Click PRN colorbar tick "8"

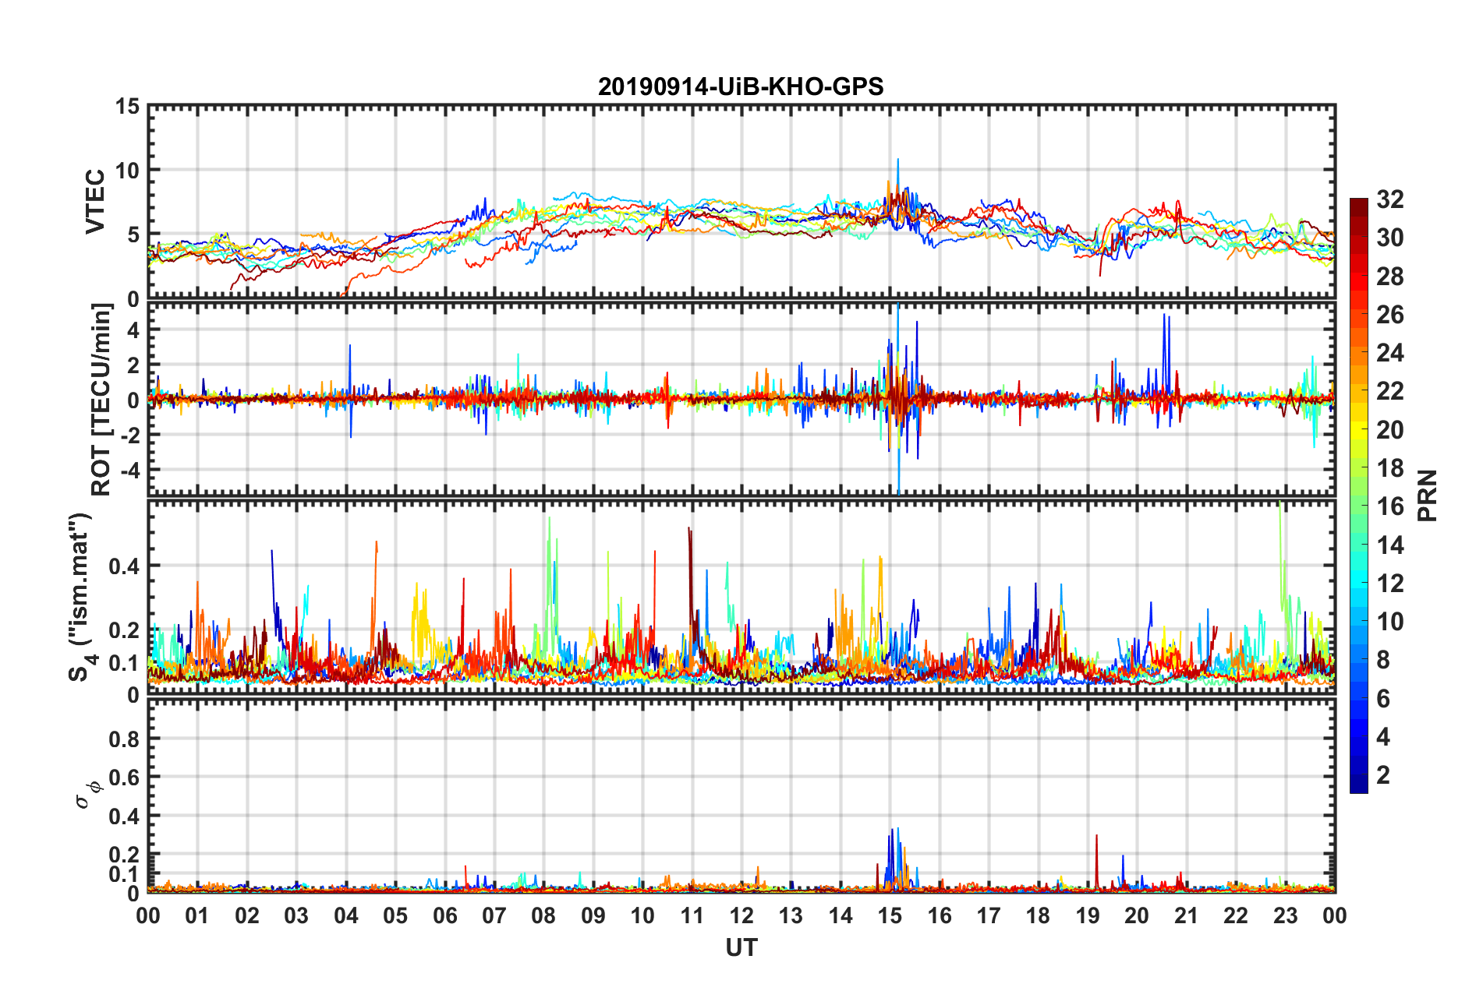1383,660
